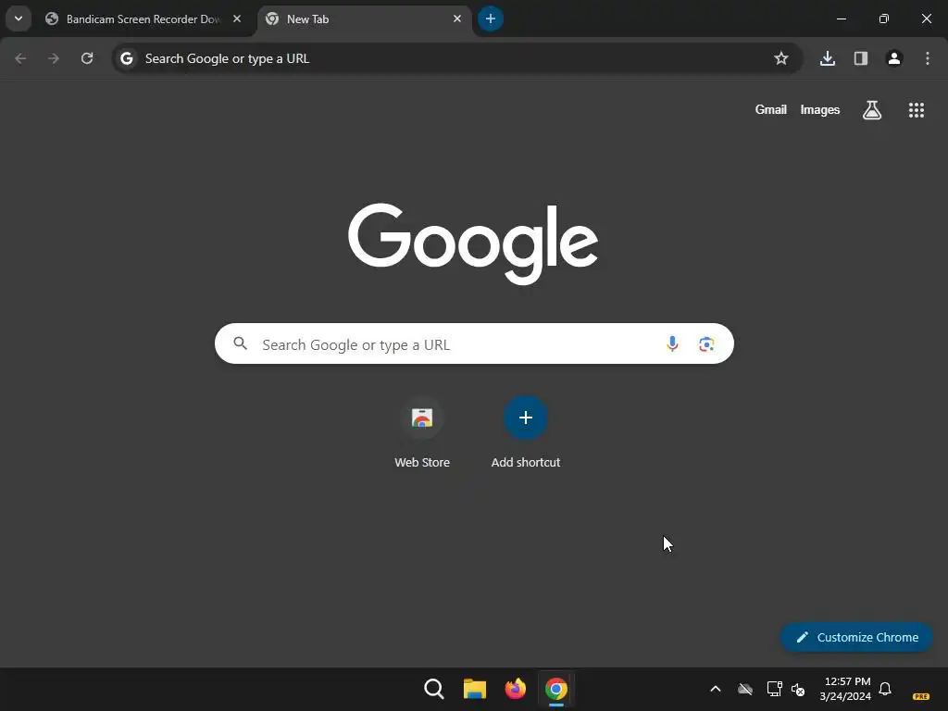Restore down the Chrome window
948x711 pixels.
point(884,19)
